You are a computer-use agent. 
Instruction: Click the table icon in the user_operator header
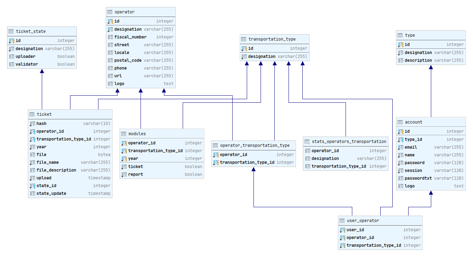[342, 221]
